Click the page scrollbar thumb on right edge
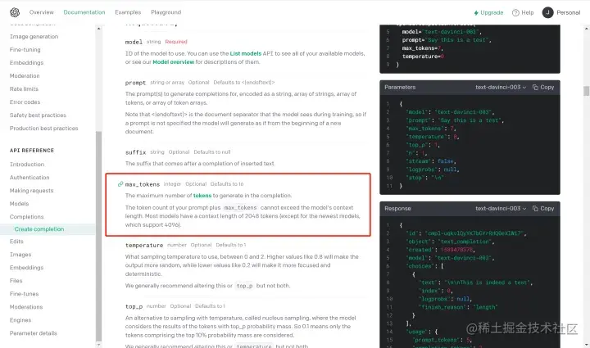The image size is (590, 348). tap(586, 91)
